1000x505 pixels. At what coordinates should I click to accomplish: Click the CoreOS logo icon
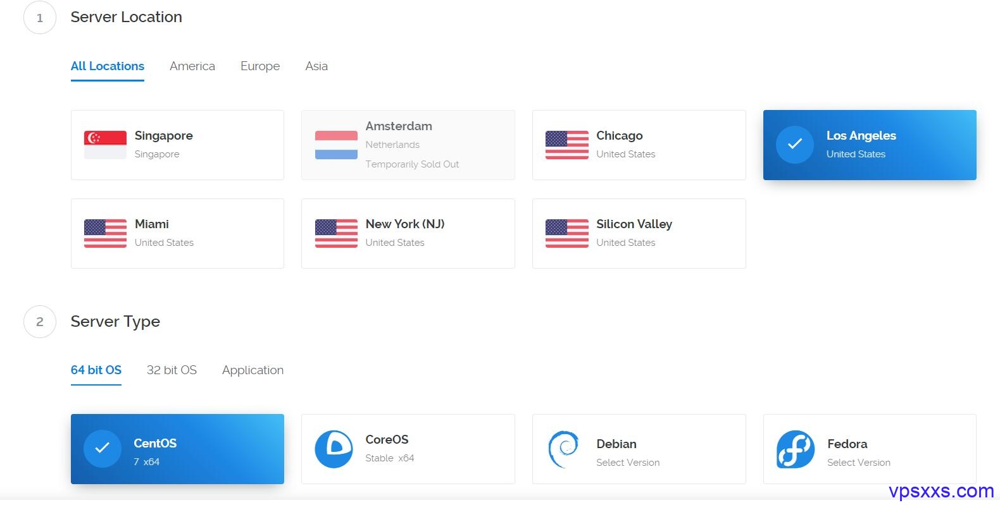(x=334, y=449)
